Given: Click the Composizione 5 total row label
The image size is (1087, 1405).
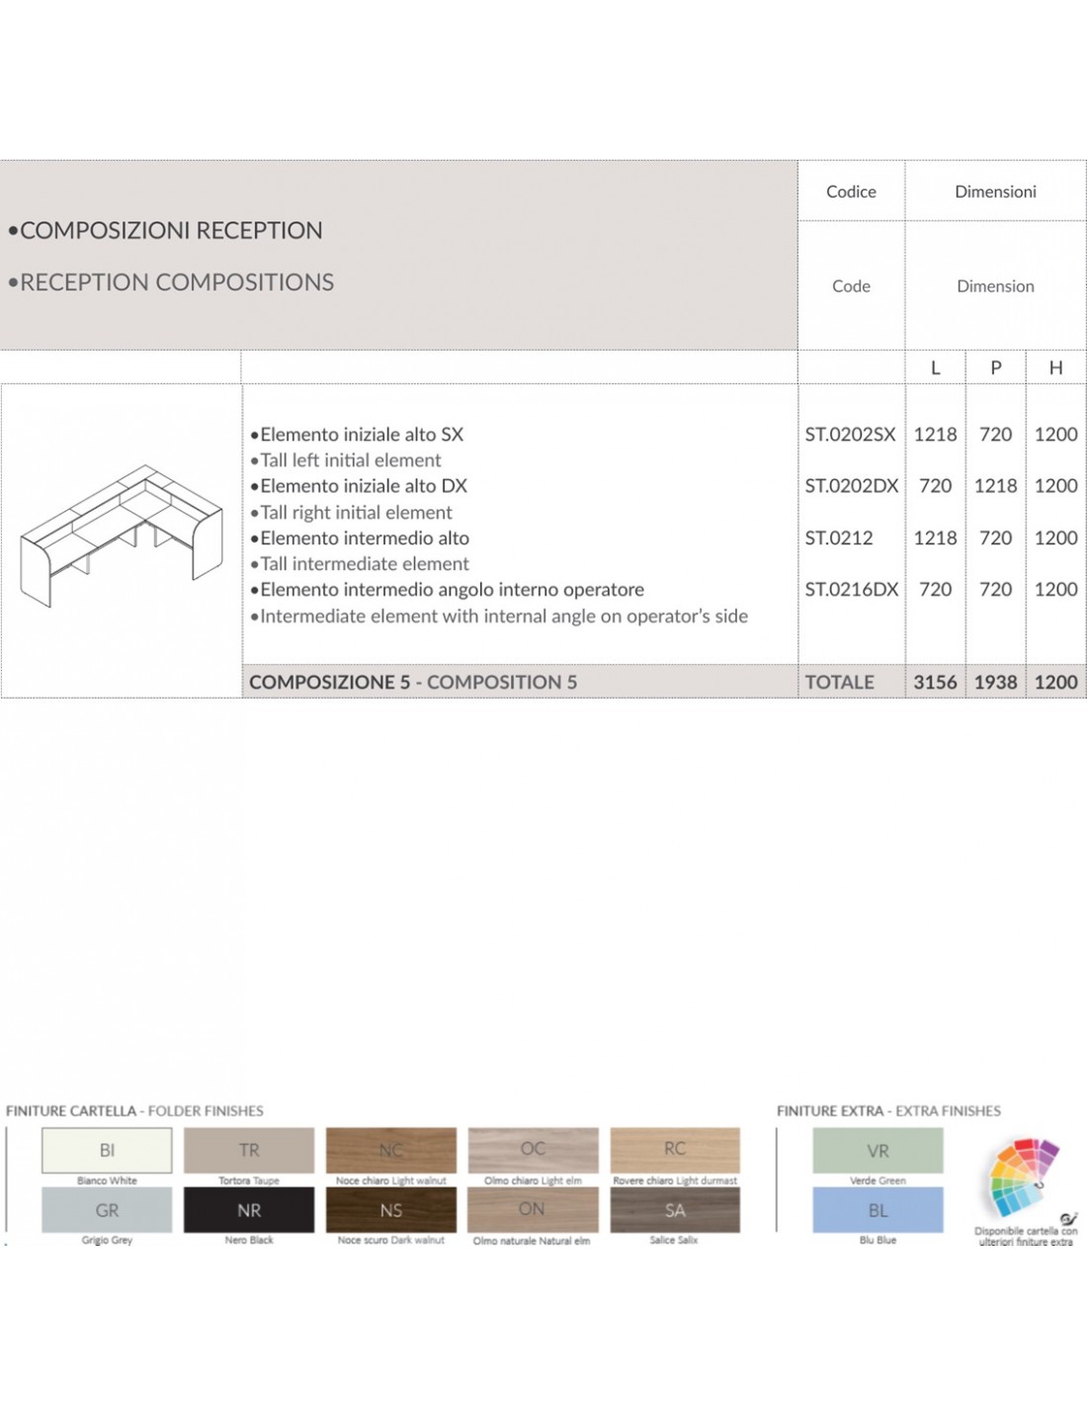Looking at the screenshot, I should (x=413, y=682).
